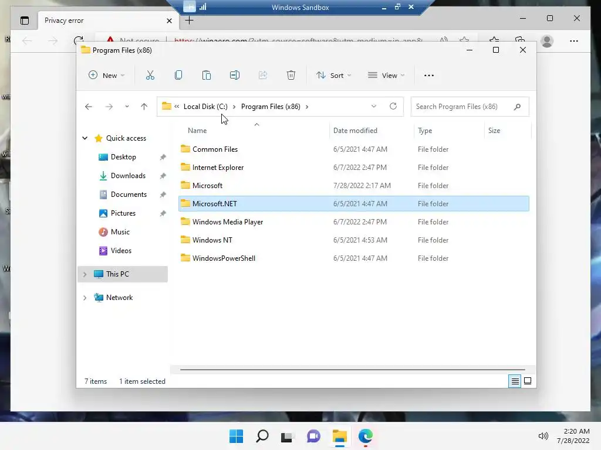Click Program Files (x86) breadcrumb segment
The image size is (601, 450).
click(x=271, y=107)
